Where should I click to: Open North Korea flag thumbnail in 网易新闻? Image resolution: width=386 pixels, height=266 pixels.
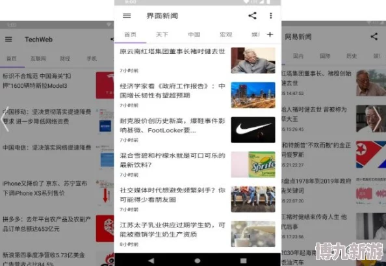point(371,154)
